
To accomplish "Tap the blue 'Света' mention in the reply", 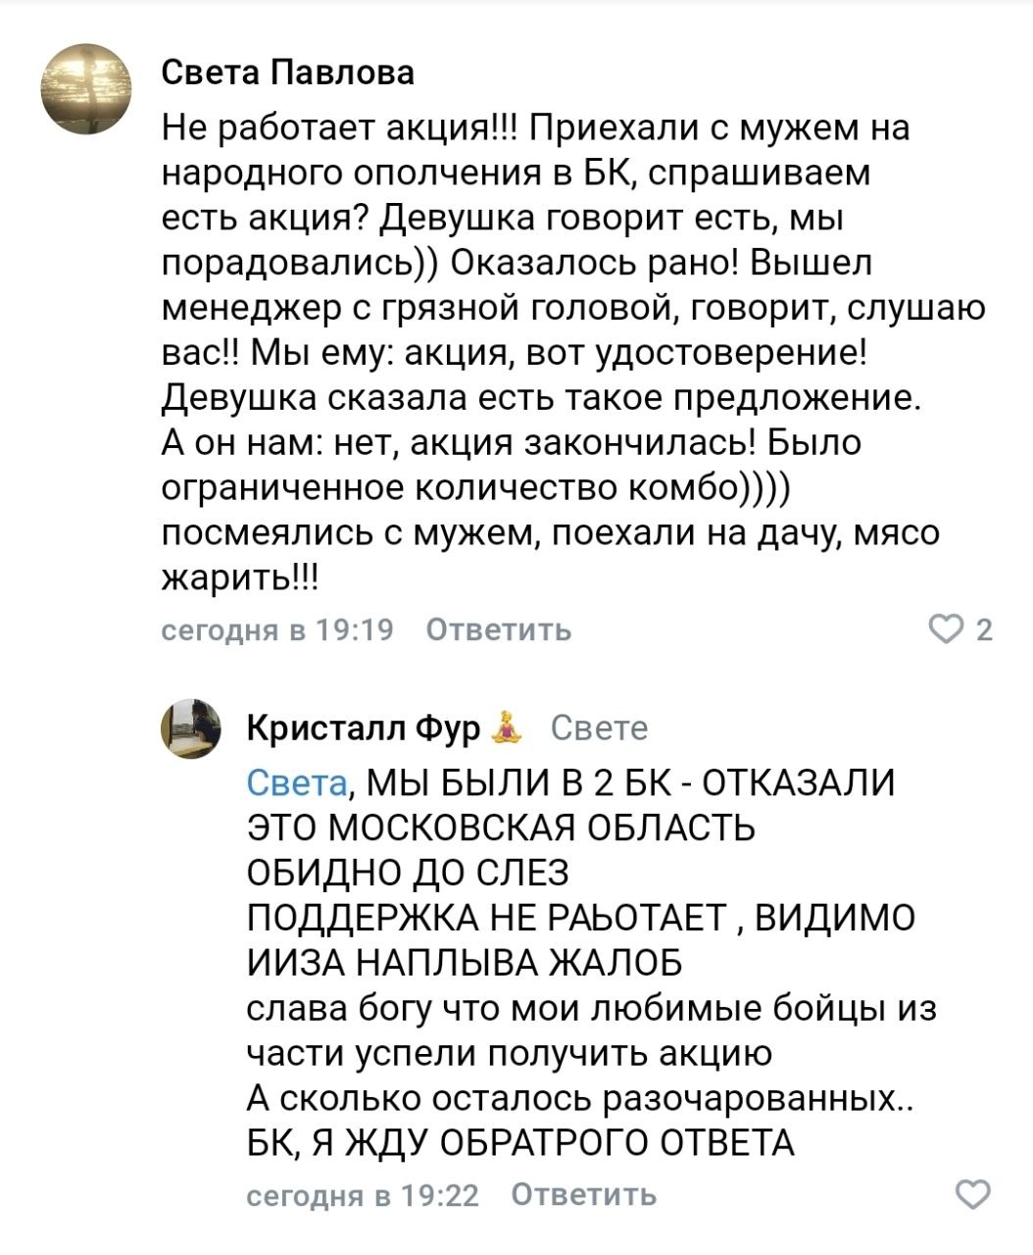I will tap(297, 782).
